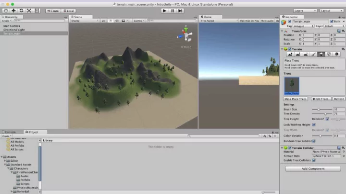Click the Mute audio button
Viewport: 346px width, 194px height.
point(267,21)
